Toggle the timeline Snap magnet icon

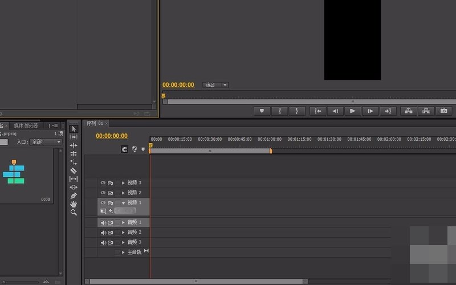(x=124, y=149)
